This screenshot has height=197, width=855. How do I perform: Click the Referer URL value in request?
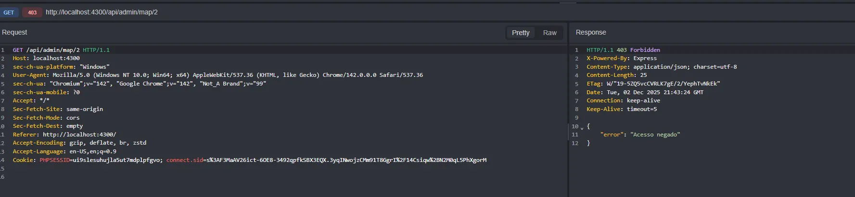pos(79,135)
